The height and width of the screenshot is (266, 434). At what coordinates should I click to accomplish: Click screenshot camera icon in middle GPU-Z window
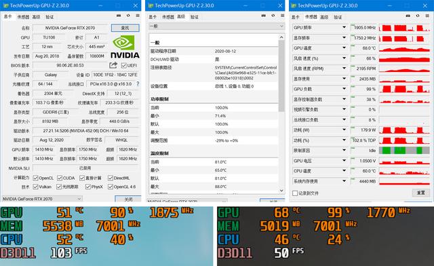(263, 16)
